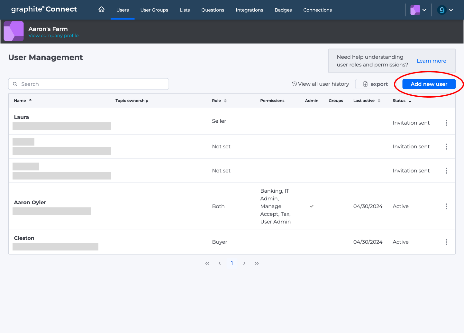Click the Groups column header
Viewport: 464px width, 333px height.
point(336,101)
